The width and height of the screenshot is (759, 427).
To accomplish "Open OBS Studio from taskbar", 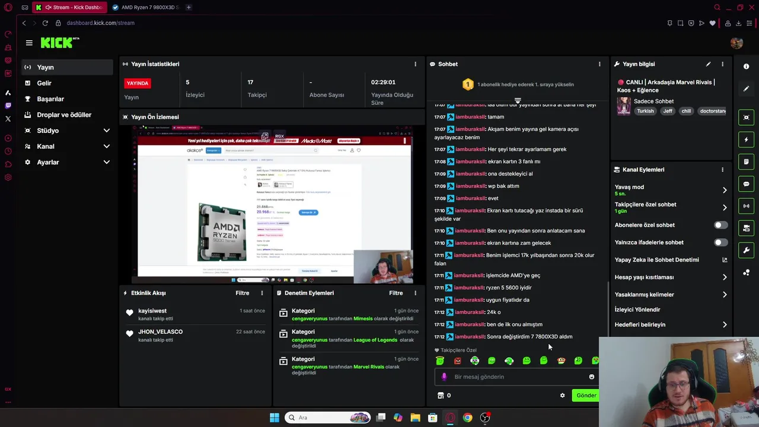I will pos(485,418).
